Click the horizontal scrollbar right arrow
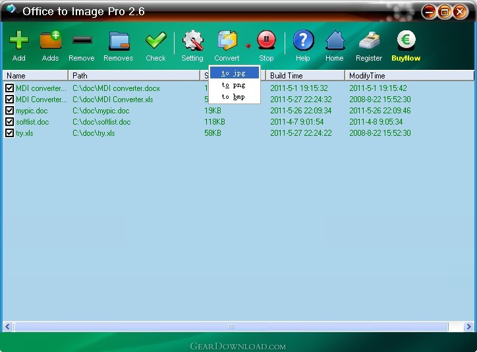Viewport: 477px width, 352px height. pyautogui.click(x=468, y=327)
